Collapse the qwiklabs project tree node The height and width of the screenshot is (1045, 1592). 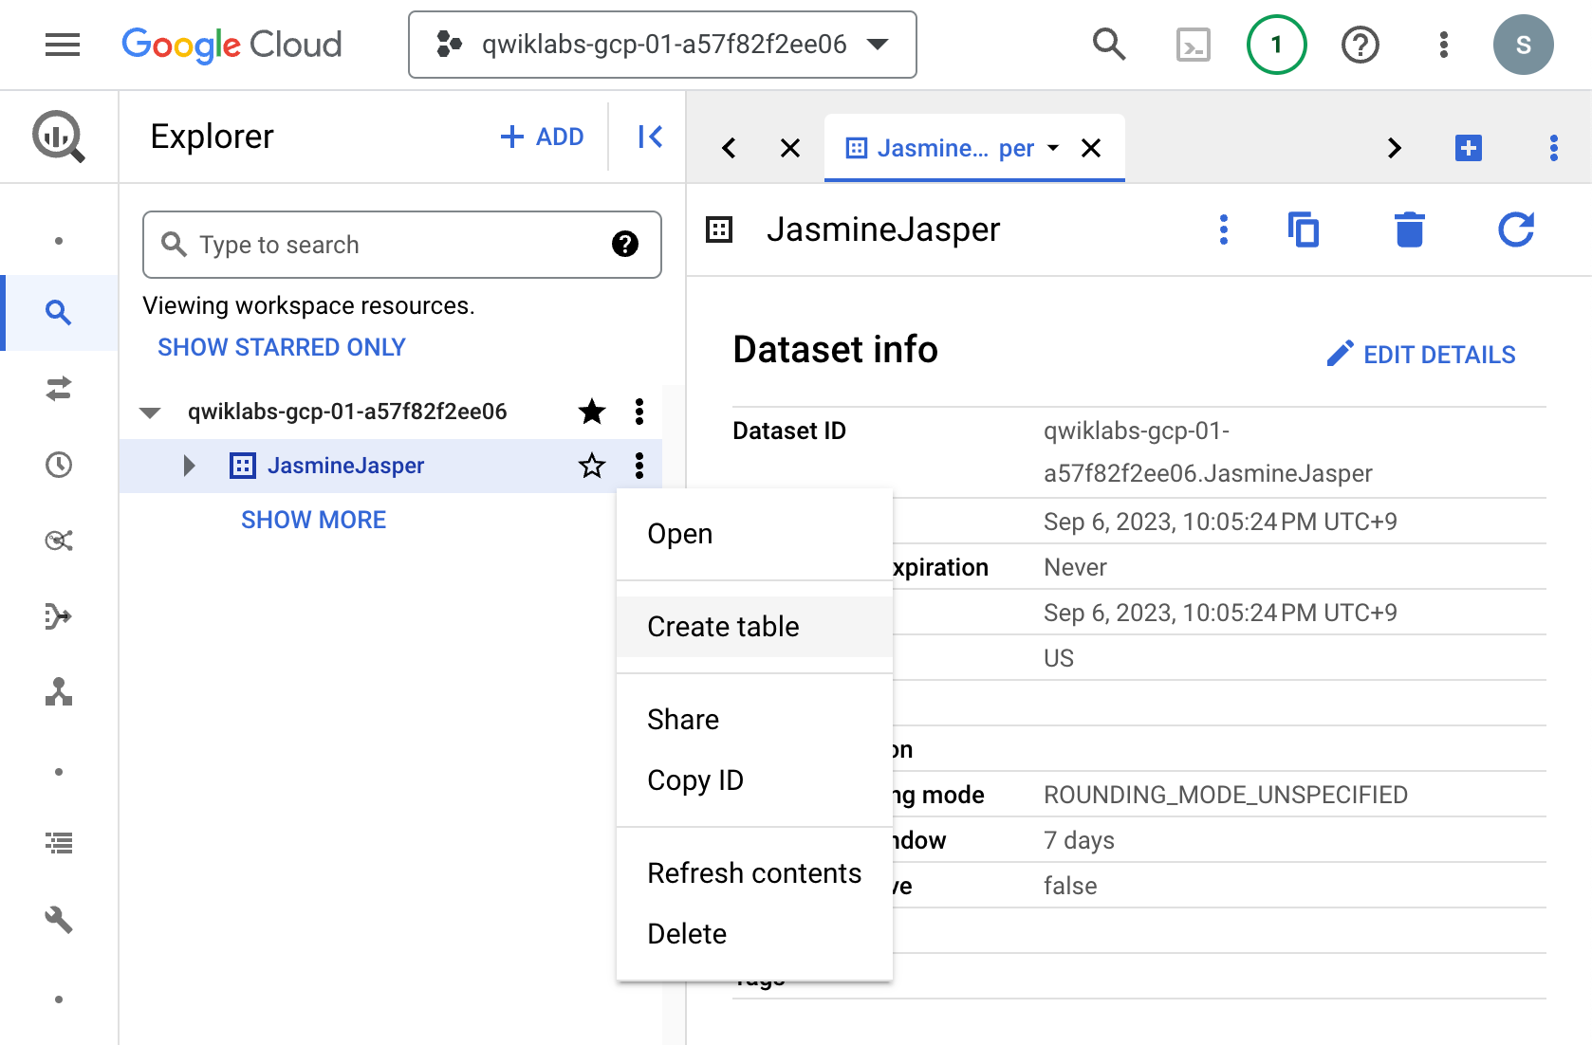(150, 412)
